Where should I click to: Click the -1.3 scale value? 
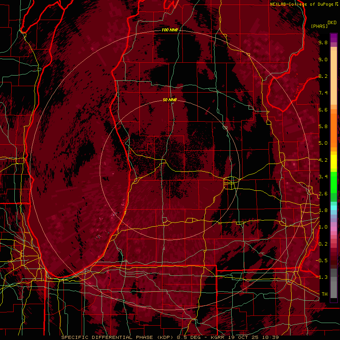pyautogui.click(x=322, y=277)
